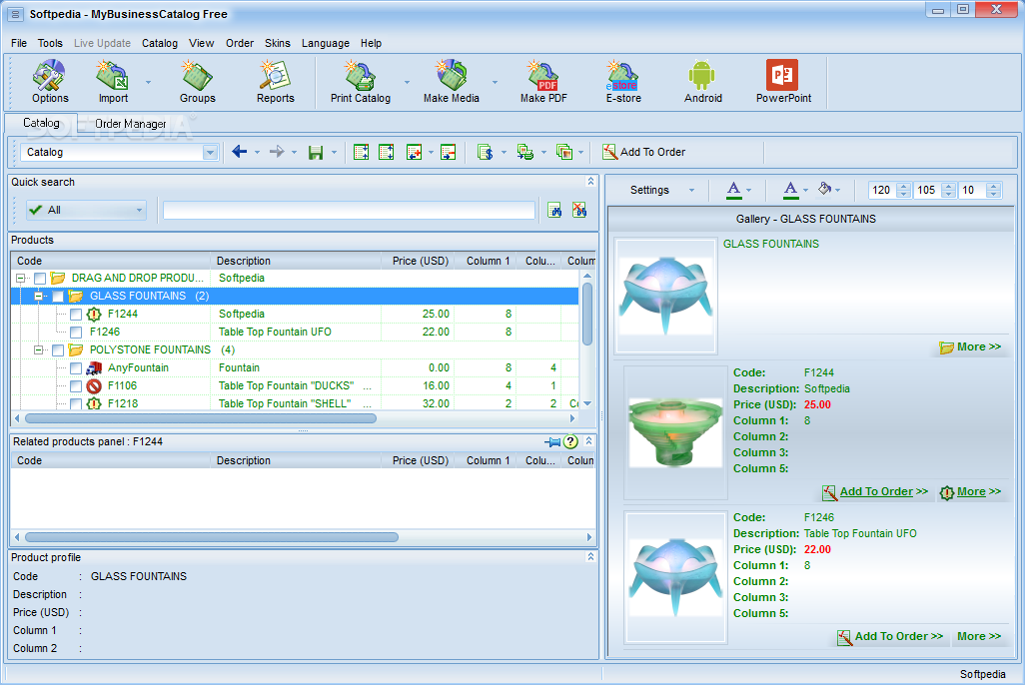Open the Reports tool
1025x685 pixels.
275,81
